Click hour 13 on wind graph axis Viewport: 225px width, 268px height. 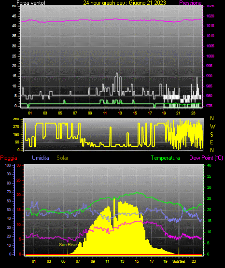pyautogui.click(x=120, y=113)
